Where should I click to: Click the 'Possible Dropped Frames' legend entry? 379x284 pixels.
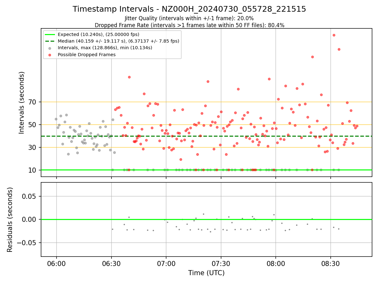87,55
